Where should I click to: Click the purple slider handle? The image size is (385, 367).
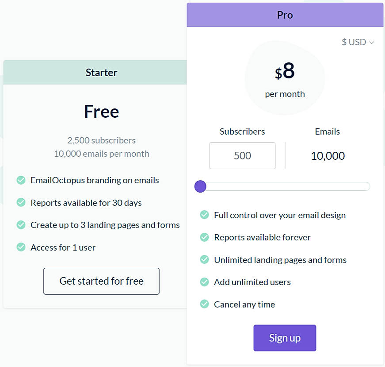coord(200,186)
